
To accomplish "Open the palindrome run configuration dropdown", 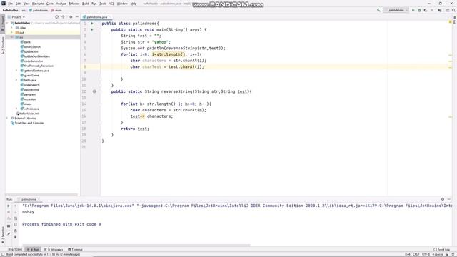I will (x=396, y=10).
